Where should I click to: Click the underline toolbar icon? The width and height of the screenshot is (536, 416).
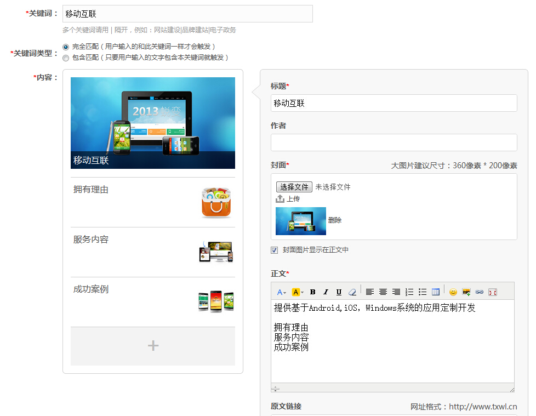pyautogui.click(x=339, y=292)
